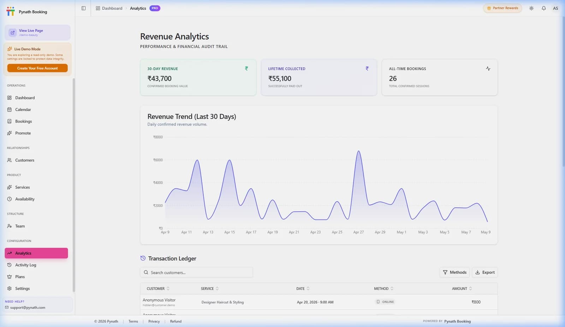Viewport: 565px width, 327px height.
Task: Click the Transaction Ledger history icon
Action: click(143, 258)
